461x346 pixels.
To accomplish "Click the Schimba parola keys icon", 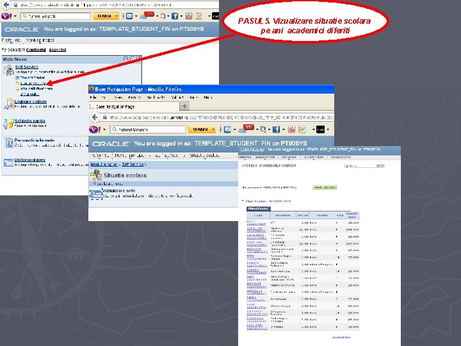I will pyautogui.click(x=8, y=124).
